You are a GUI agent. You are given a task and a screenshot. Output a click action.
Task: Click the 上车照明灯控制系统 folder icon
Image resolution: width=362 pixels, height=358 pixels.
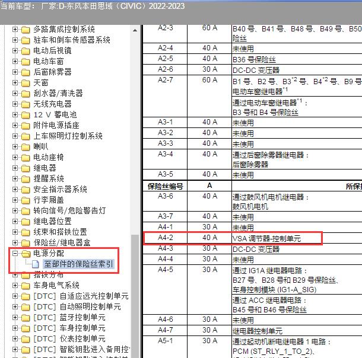pos(26,136)
